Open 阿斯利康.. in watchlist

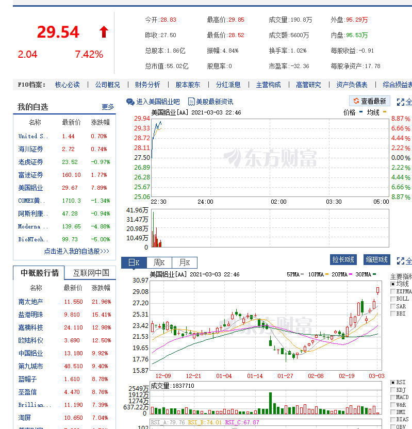33,213
